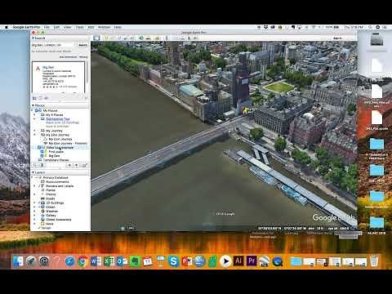392x294 pixels.
Task: Show historical imagery with the clock icon
Action: pyautogui.click(x=141, y=38)
